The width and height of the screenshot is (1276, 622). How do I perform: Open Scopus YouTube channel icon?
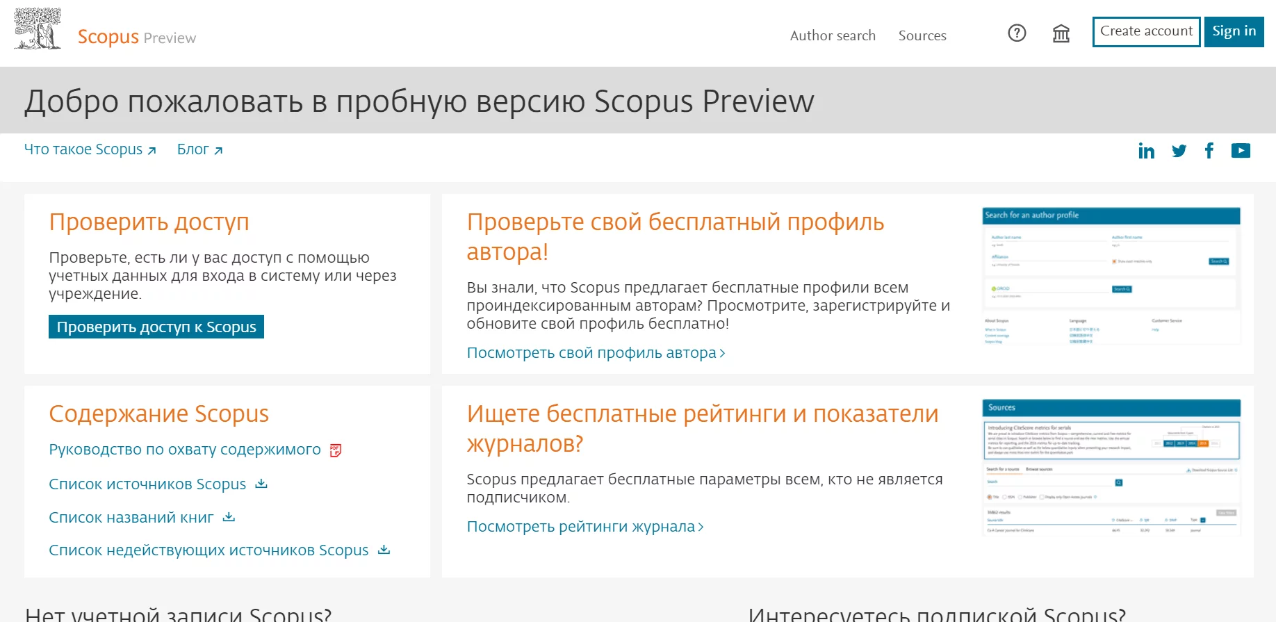pos(1241,151)
